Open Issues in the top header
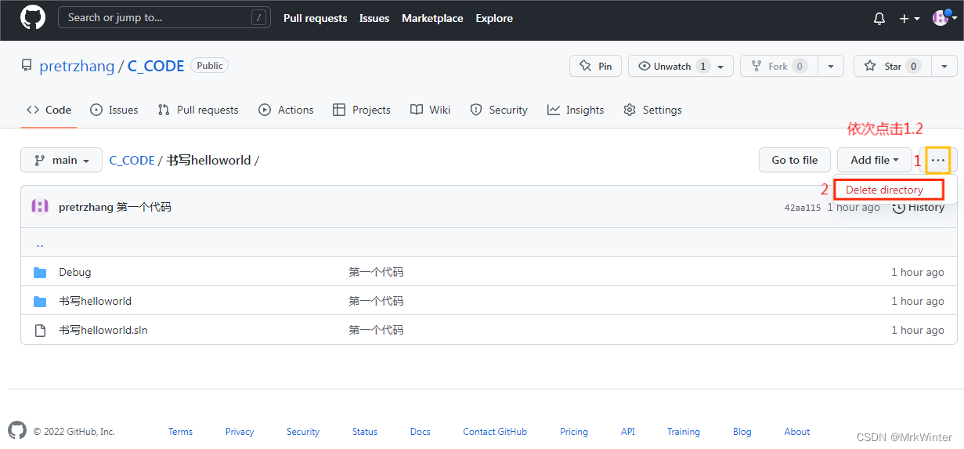Screen dimensions: 964x449 [x=374, y=18]
